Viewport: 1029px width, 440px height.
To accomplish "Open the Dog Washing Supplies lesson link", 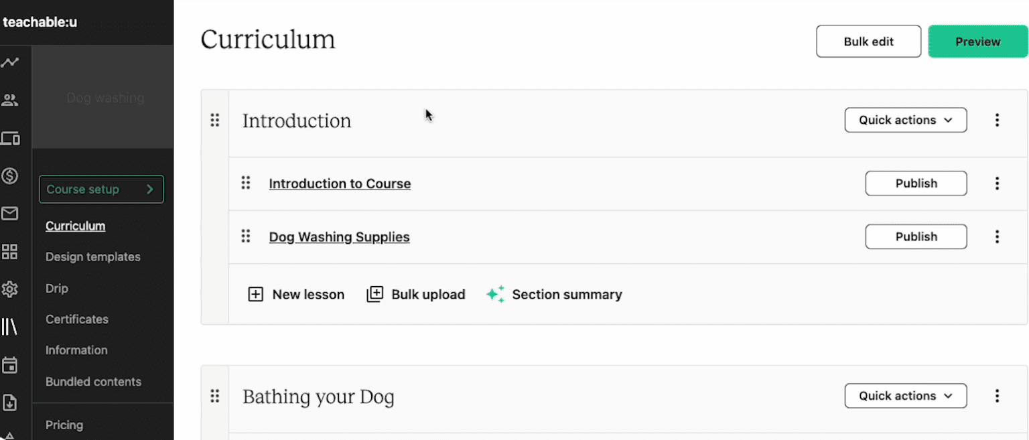I will click(x=339, y=236).
